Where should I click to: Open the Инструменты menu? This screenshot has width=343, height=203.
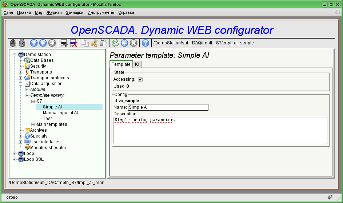click(x=101, y=12)
